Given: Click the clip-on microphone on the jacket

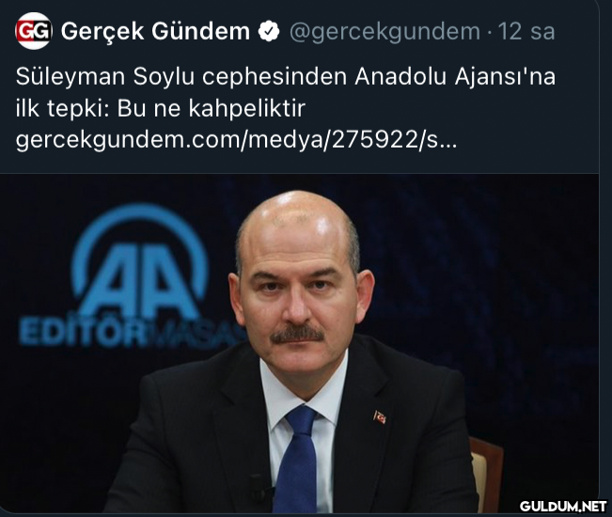Looking at the screenshot, I should pos(260,490).
